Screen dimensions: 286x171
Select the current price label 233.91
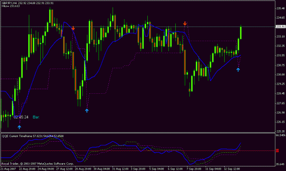click(281, 27)
